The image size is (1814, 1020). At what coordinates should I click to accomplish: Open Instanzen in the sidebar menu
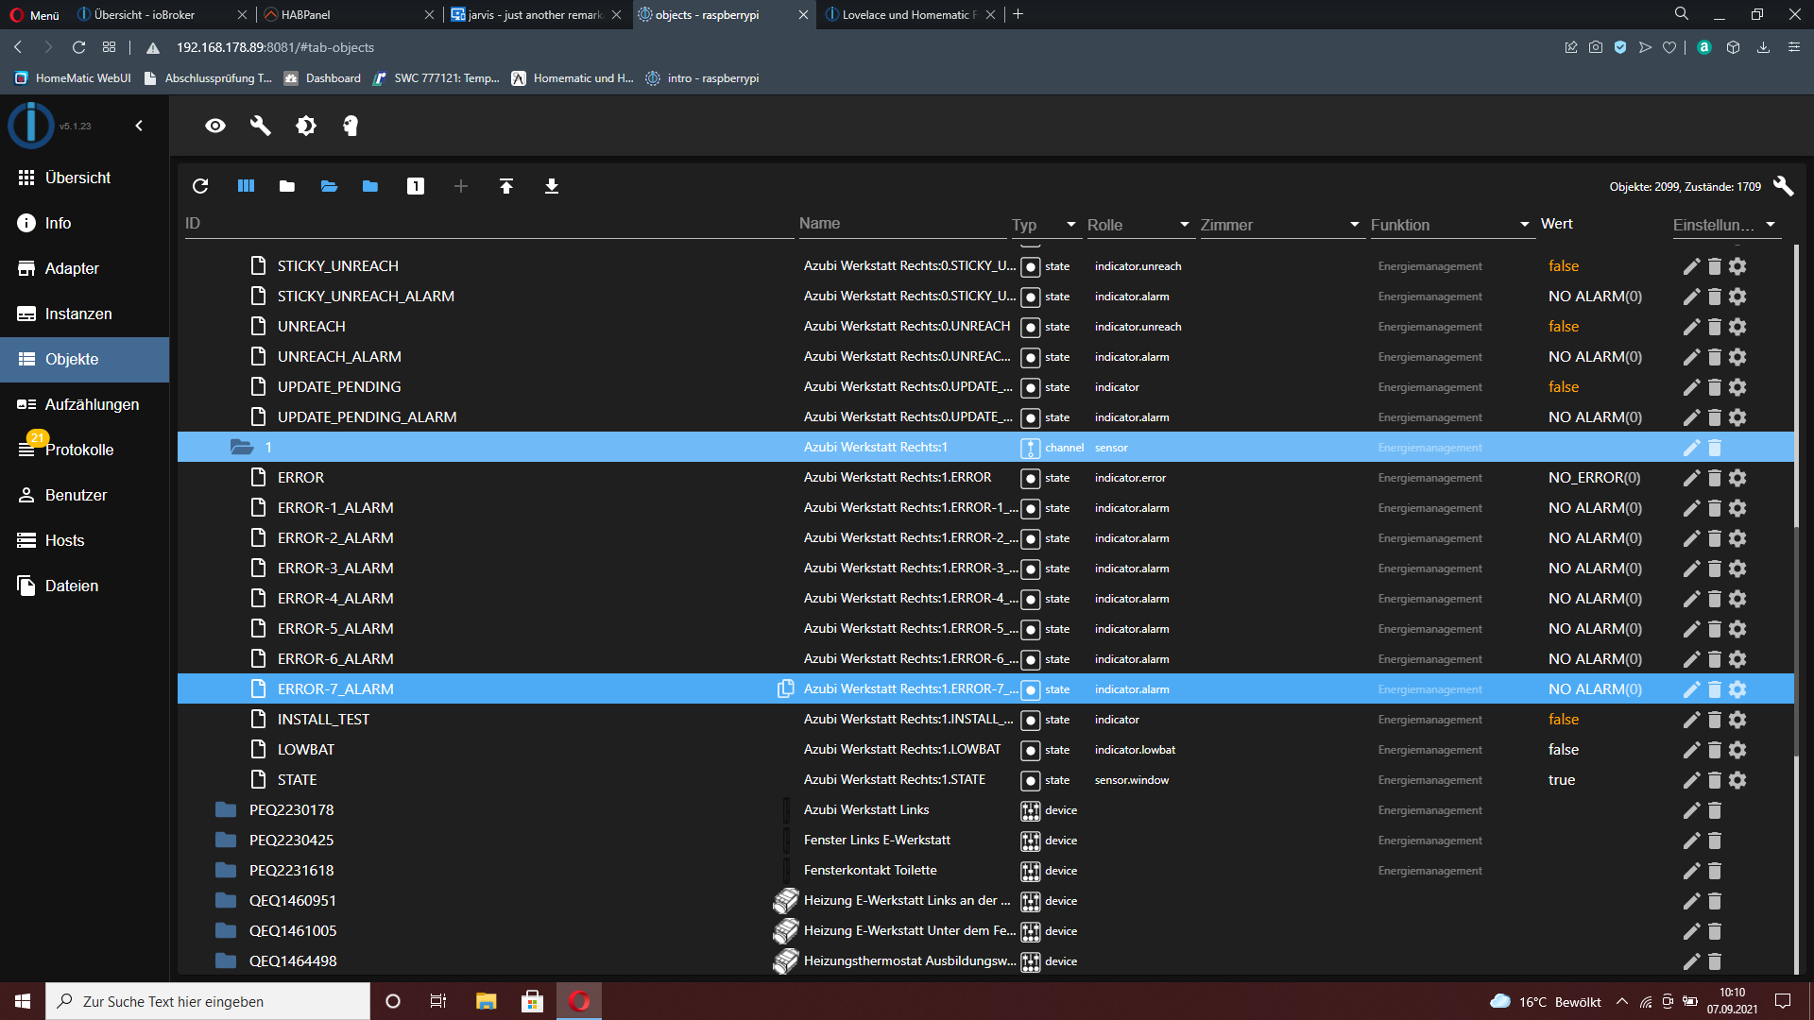[78, 314]
